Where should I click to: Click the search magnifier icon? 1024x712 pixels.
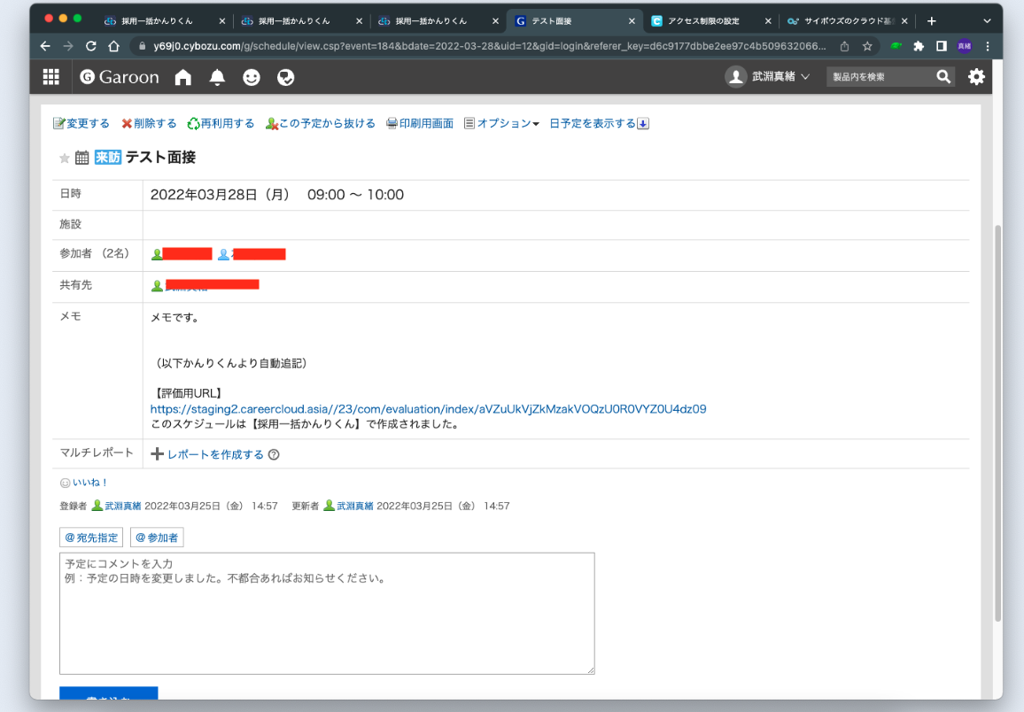[943, 77]
